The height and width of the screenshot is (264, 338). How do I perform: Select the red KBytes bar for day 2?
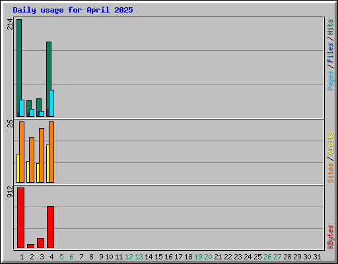(30, 246)
